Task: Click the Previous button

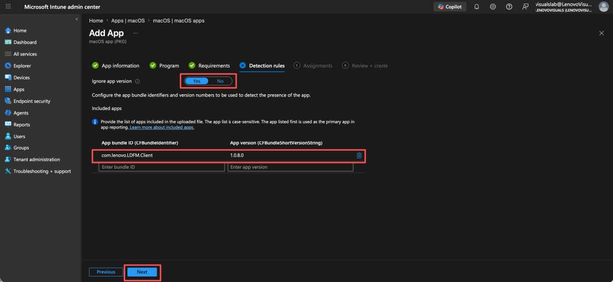Action: coord(106,272)
